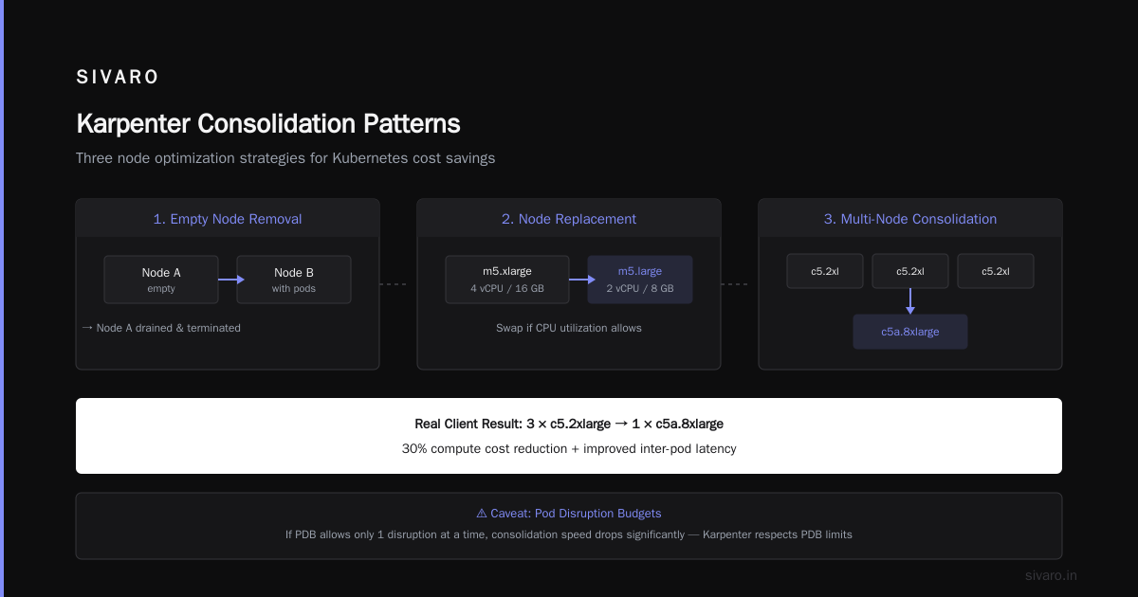1138x597 pixels.
Task: Select the m5.xlarge instance box
Action: pyautogui.click(x=507, y=280)
